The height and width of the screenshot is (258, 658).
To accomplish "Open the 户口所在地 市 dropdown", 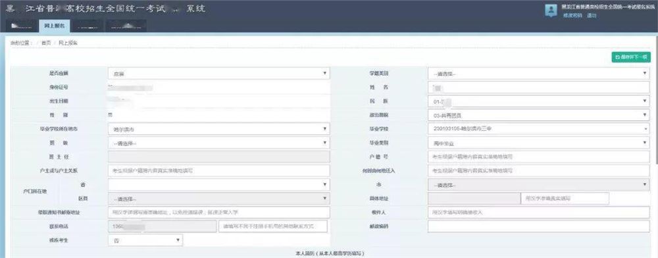I will click(x=538, y=184).
